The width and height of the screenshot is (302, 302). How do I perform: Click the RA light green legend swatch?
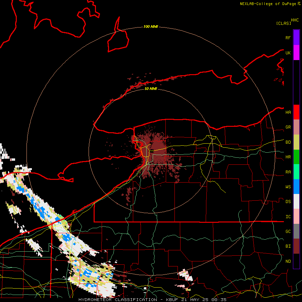296,172
